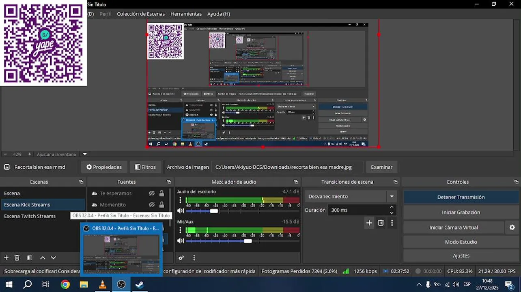This screenshot has height=292, width=521.
Task: Click Iniciar Grabación button
Action: point(461,212)
